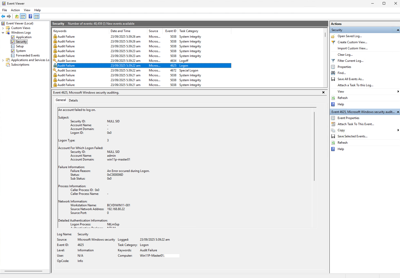Open the Copy submenu arrow in Actions
The width and height of the screenshot is (400, 278).
pyautogui.click(x=398, y=130)
